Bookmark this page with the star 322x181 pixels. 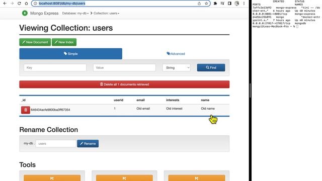[x=206, y=4]
